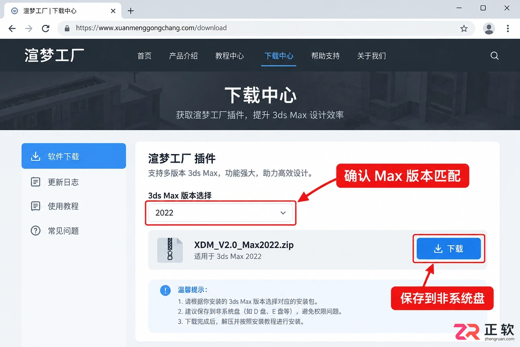The width and height of the screenshot is (520, 347).
Task: Bookmark page with the star icon
Action: click(464, 28)
